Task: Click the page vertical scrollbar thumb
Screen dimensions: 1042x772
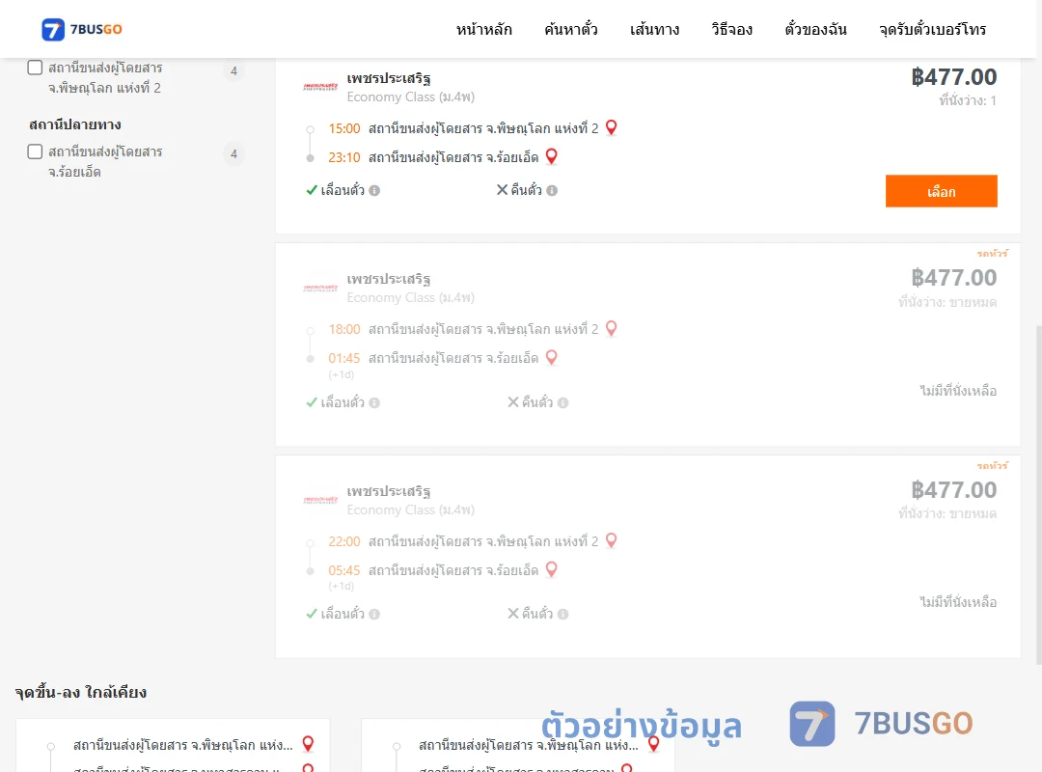Action: 1039,495
